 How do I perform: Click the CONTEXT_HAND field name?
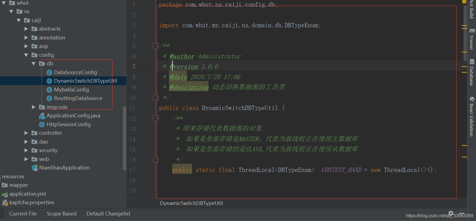click(x=341, y=170)
